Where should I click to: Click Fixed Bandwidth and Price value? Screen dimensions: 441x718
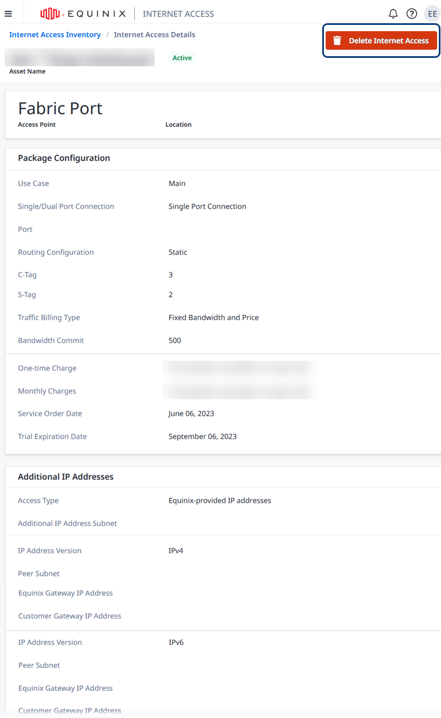[214, 317]
